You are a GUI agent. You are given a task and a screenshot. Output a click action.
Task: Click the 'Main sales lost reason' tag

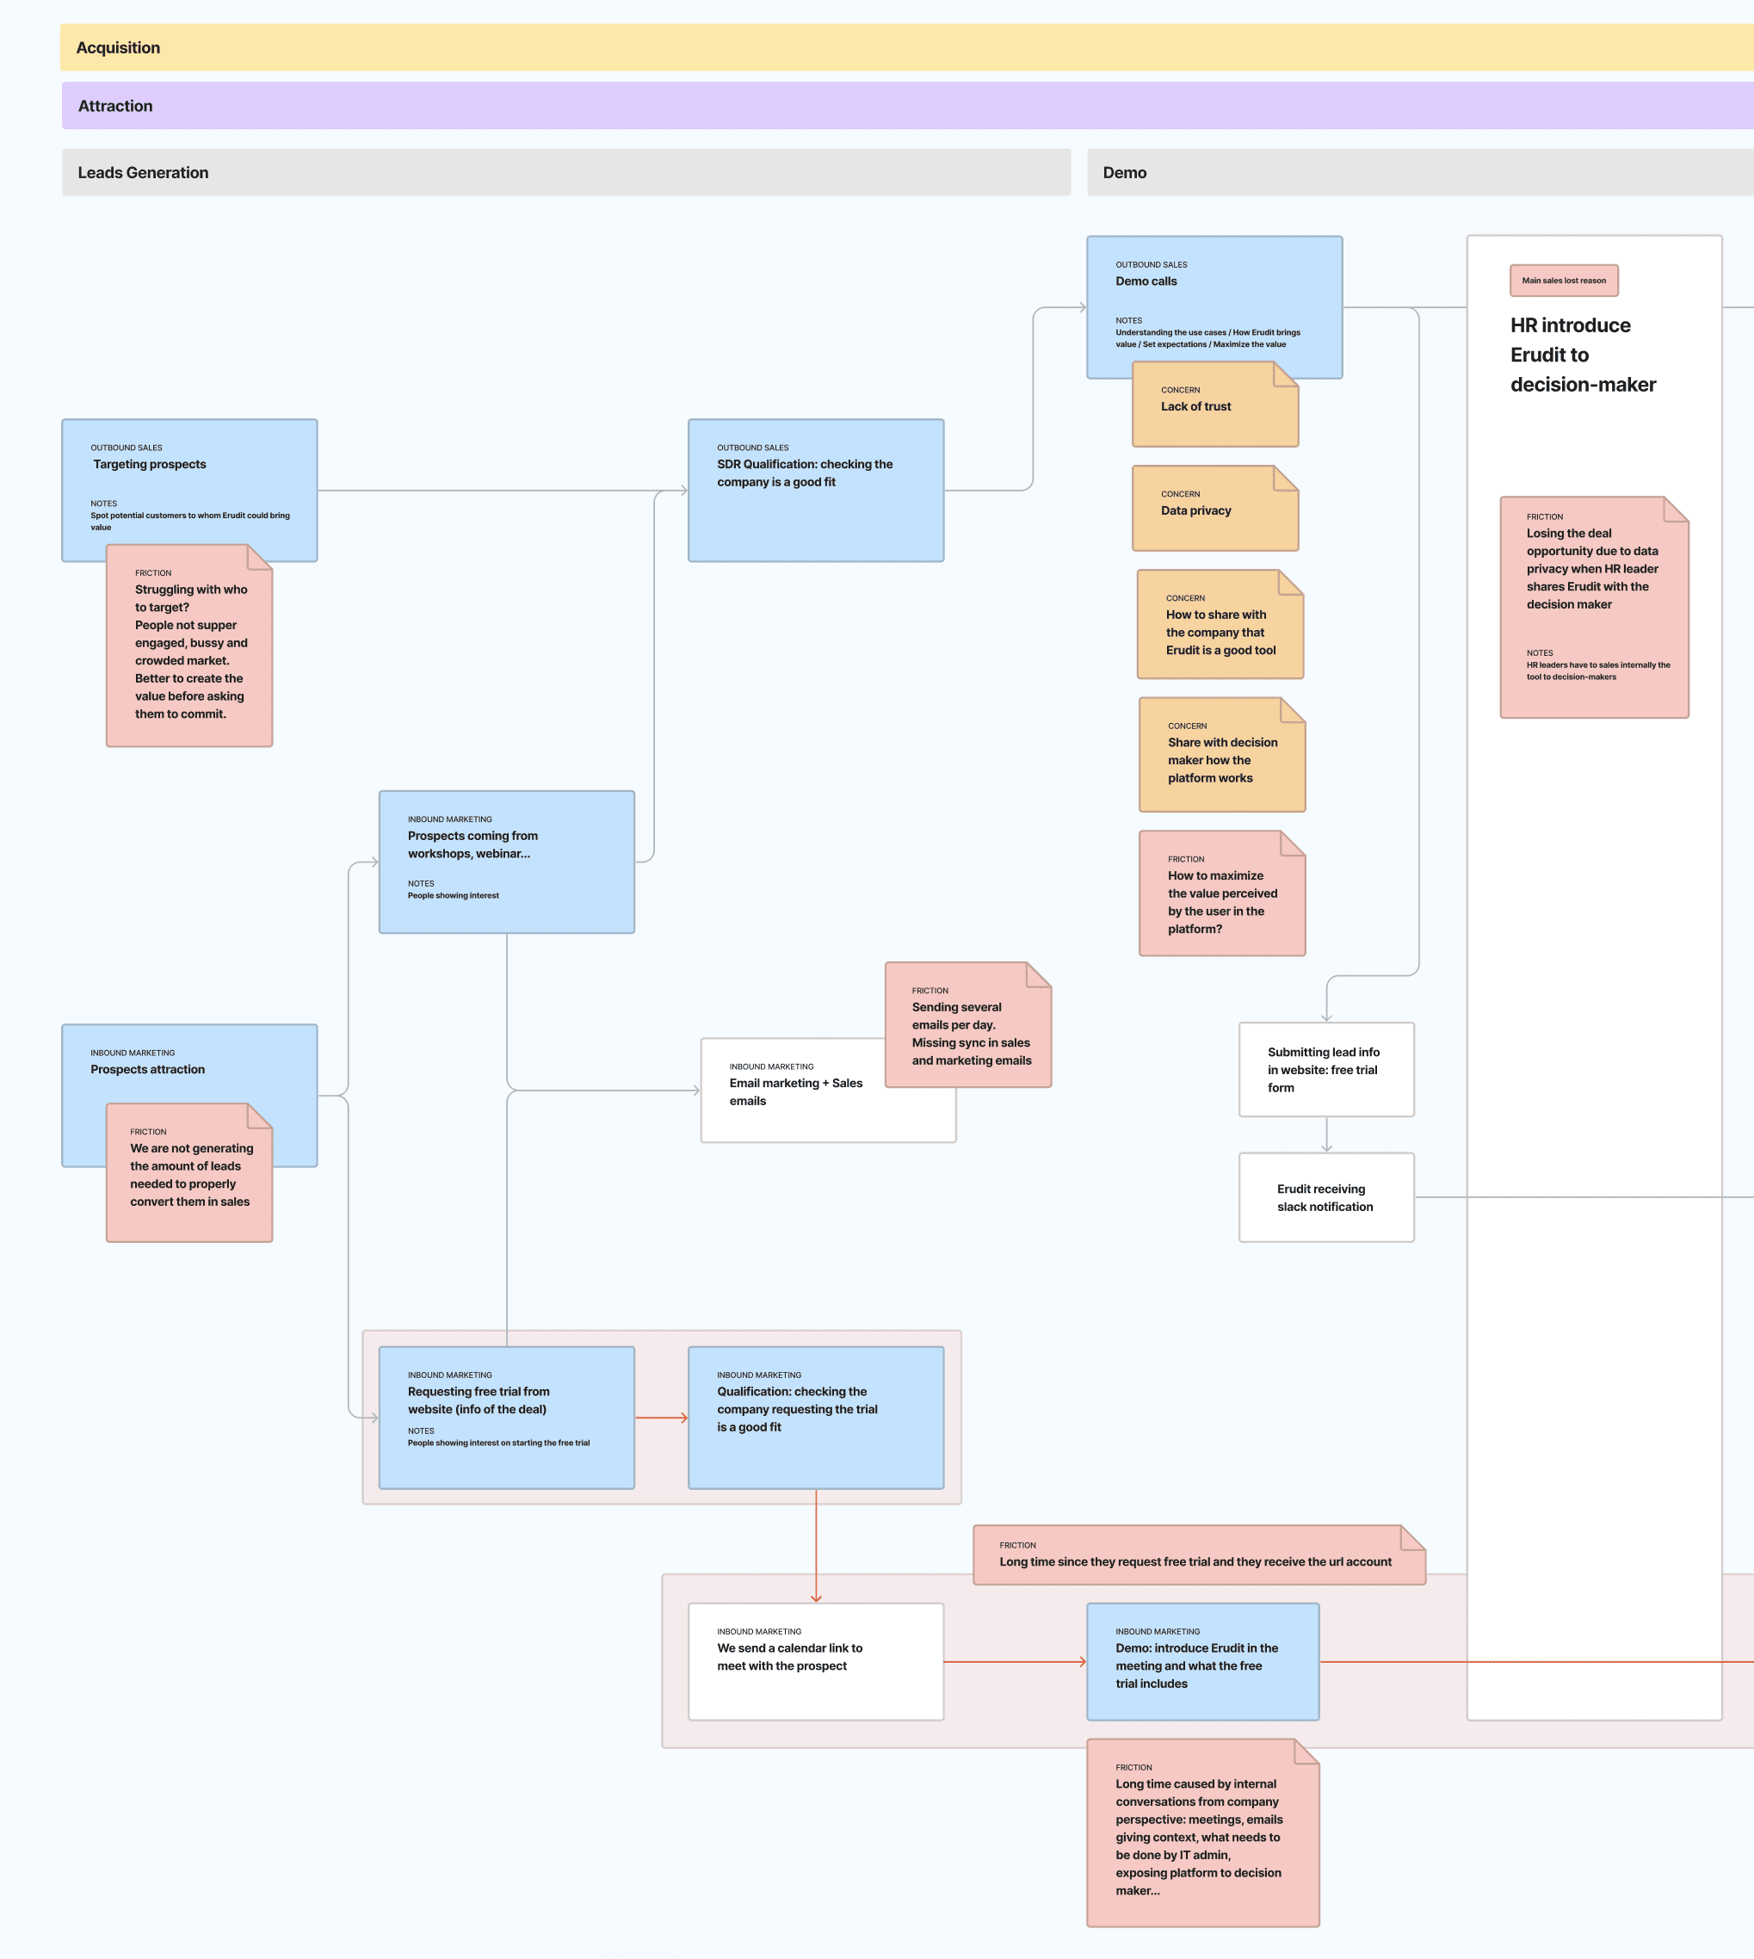click(x=1563, y=281)
